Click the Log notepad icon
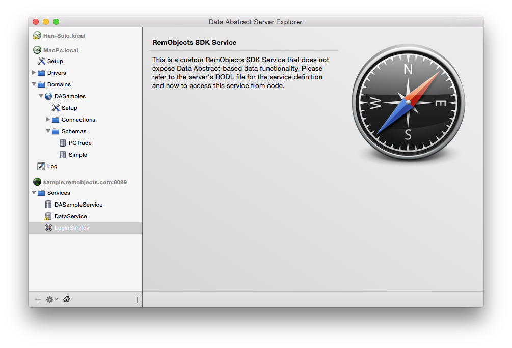512x348 pixels. point(41,166)
